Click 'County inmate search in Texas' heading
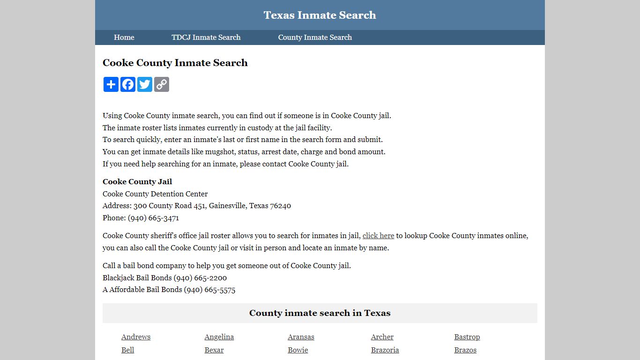 pos(320,313)
